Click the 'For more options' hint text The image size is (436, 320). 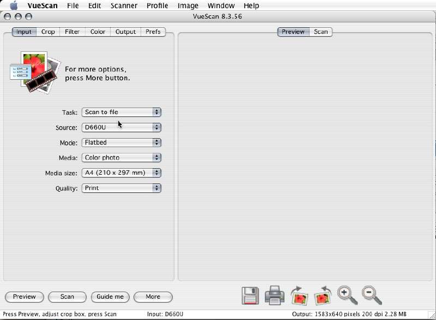tap(98, 74)
